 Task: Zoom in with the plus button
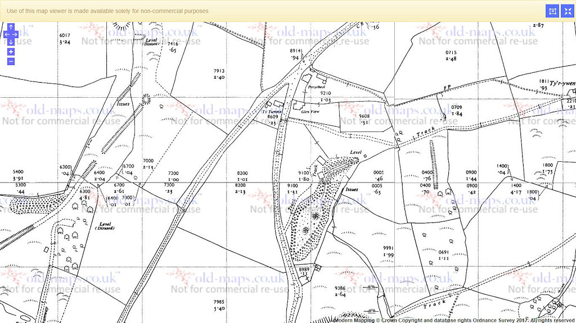pos(11,52)
